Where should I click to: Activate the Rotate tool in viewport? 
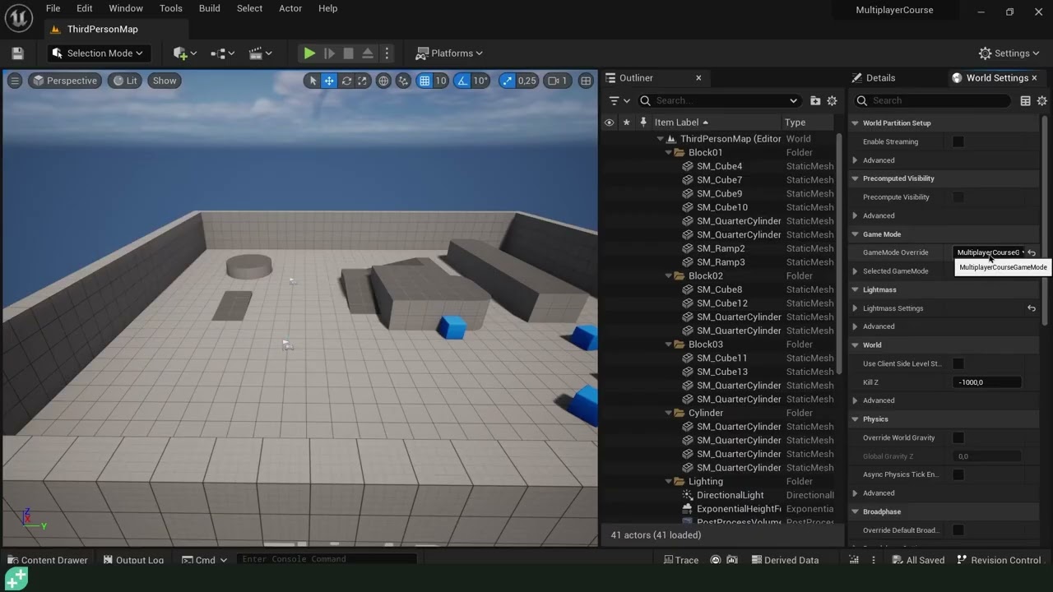point(346,81)
